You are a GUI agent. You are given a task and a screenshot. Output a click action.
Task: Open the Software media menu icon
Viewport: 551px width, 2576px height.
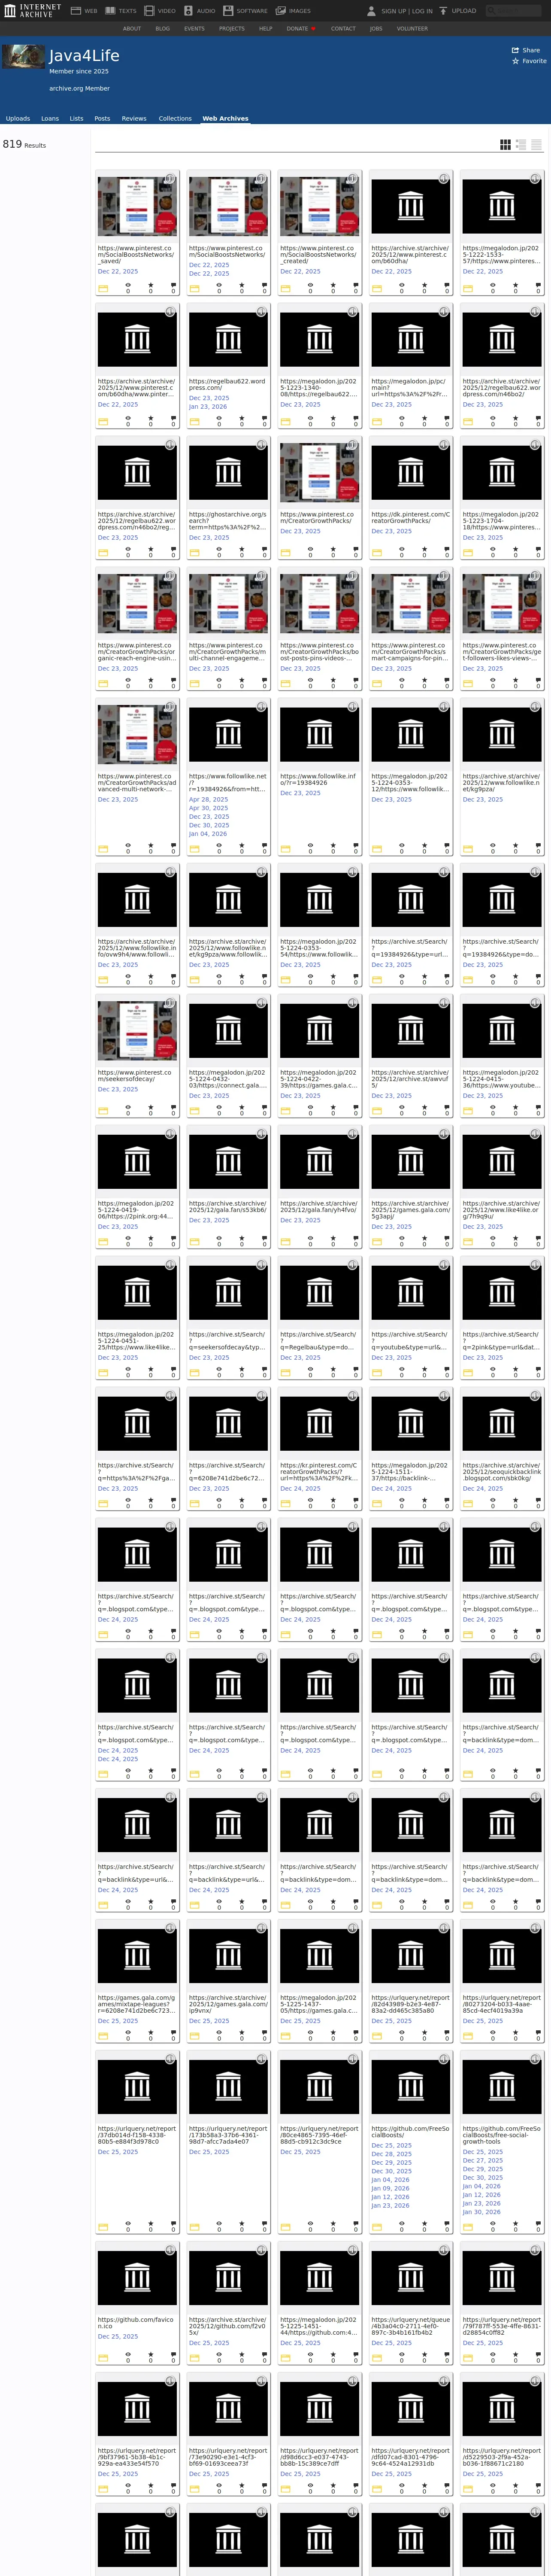pyautogui.click(x=228, y=11)
